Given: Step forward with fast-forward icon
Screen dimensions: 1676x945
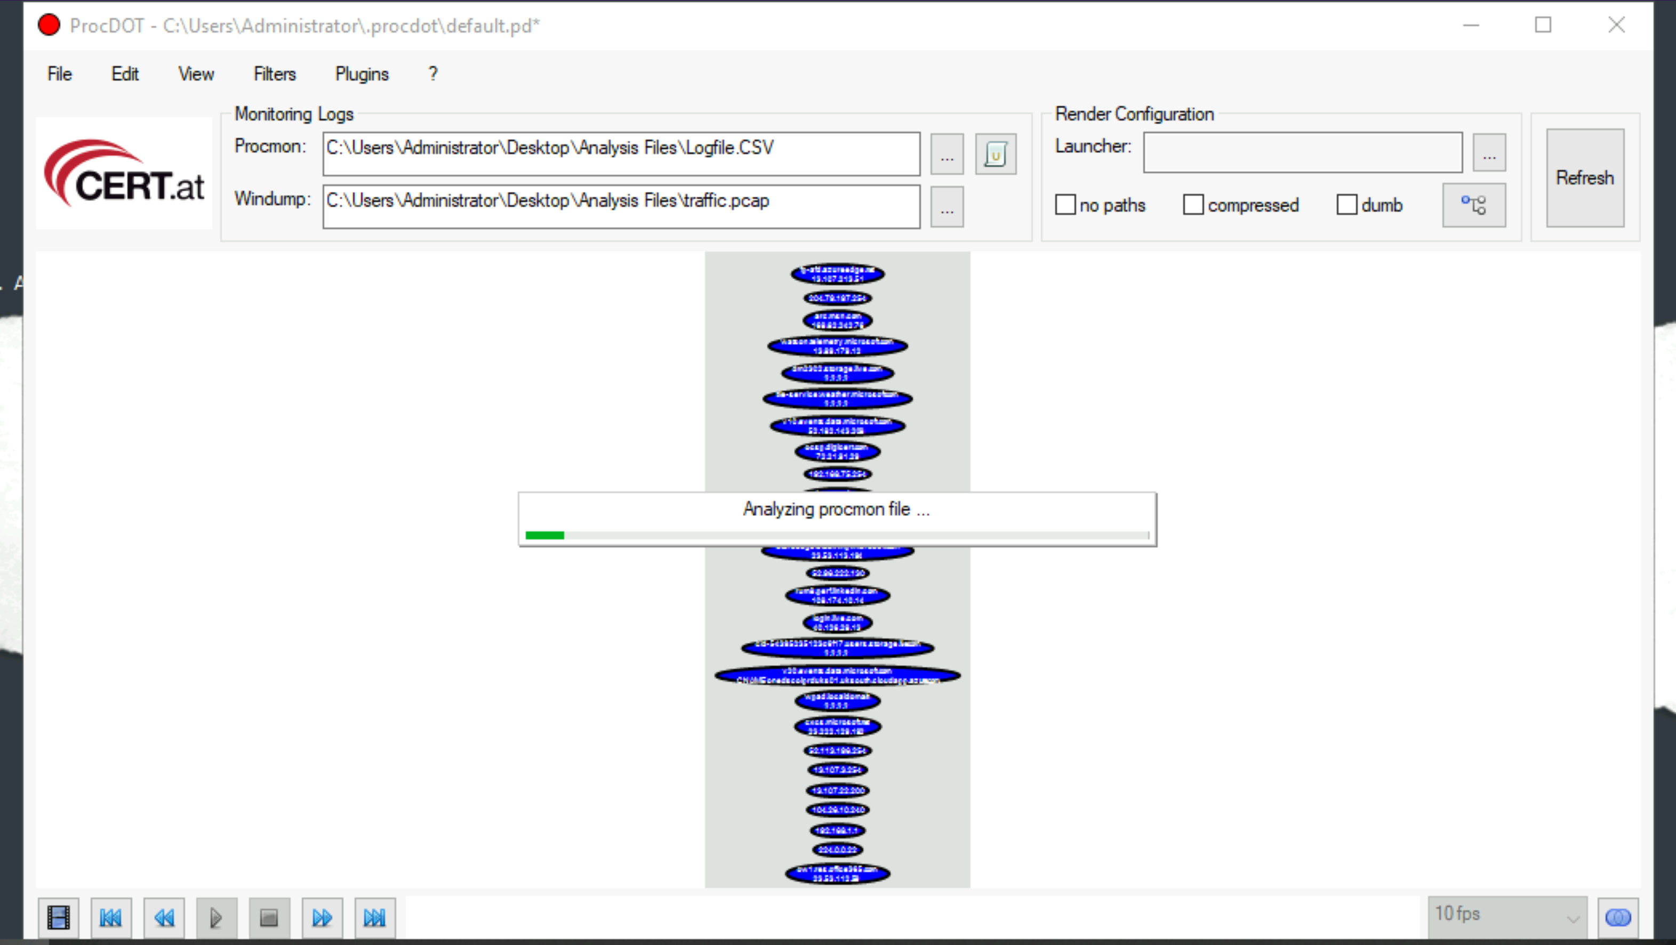Looking at the screenshot, I should 322,917.
